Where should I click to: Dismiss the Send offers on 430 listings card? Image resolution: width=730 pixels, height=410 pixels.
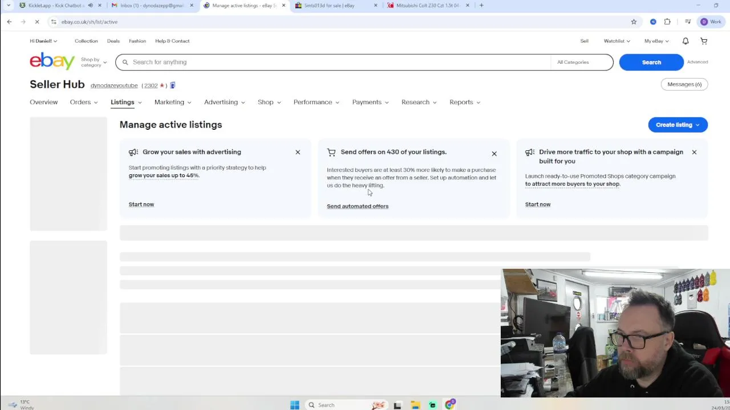[494, 154]
